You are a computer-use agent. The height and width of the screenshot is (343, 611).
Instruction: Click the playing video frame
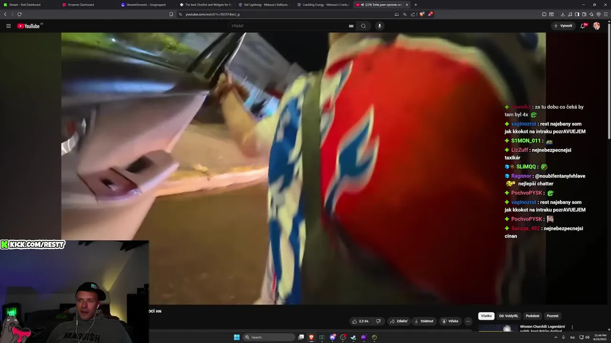[x=303, y=168]
